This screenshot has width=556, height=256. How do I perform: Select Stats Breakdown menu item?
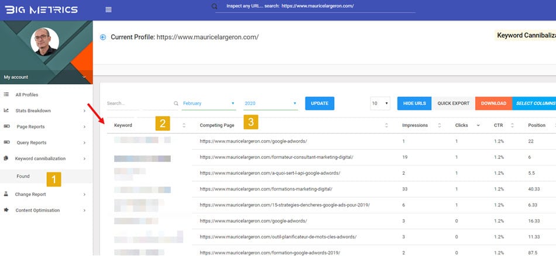click(33, 110)
